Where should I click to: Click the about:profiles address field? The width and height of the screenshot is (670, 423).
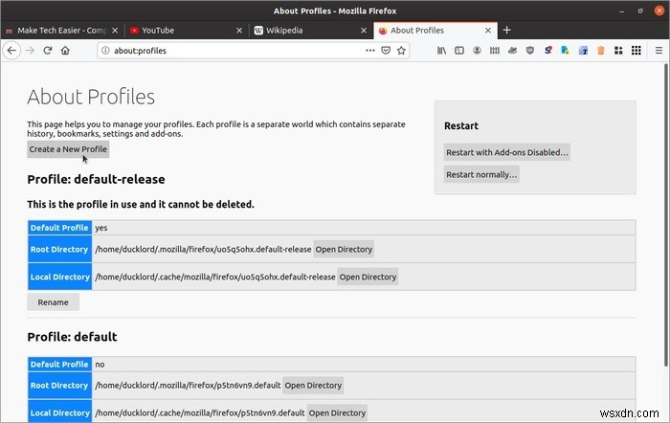[x=230, y=51]
